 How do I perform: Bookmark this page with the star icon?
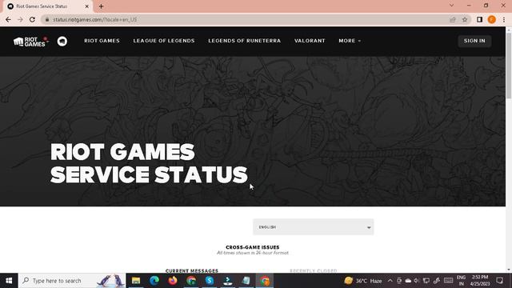click(x=465, y=19)
